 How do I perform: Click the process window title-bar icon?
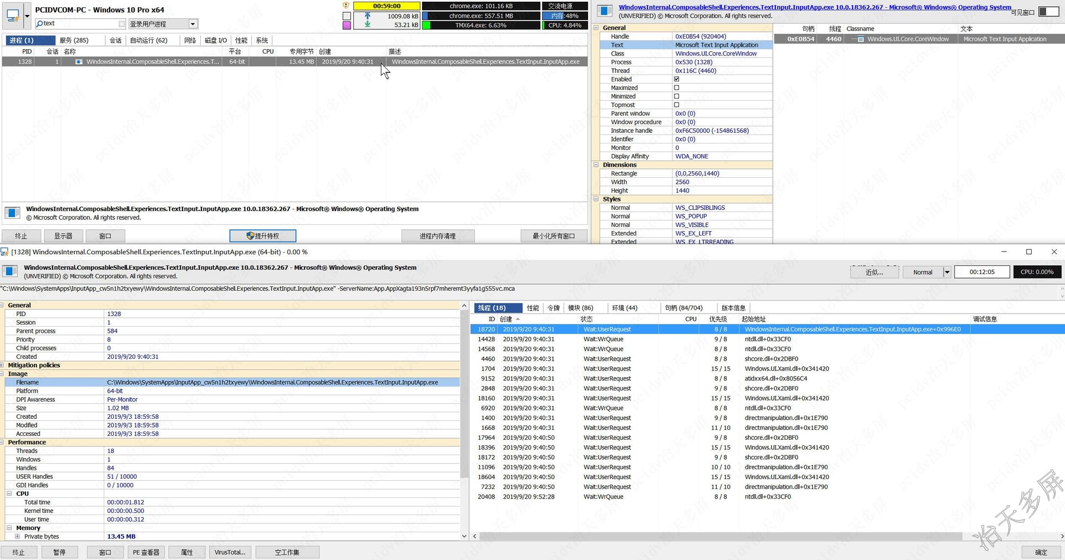4,252
